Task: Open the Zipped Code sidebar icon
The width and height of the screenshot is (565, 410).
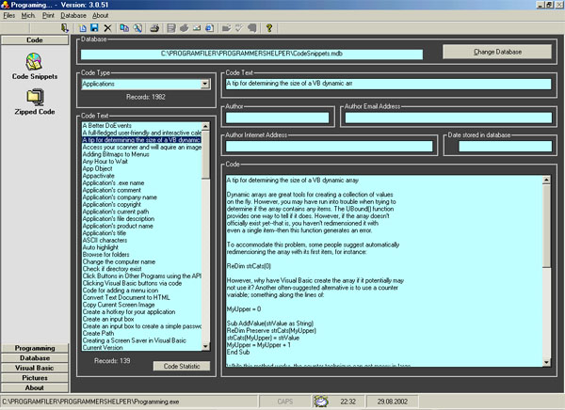Action: point(34,99)
